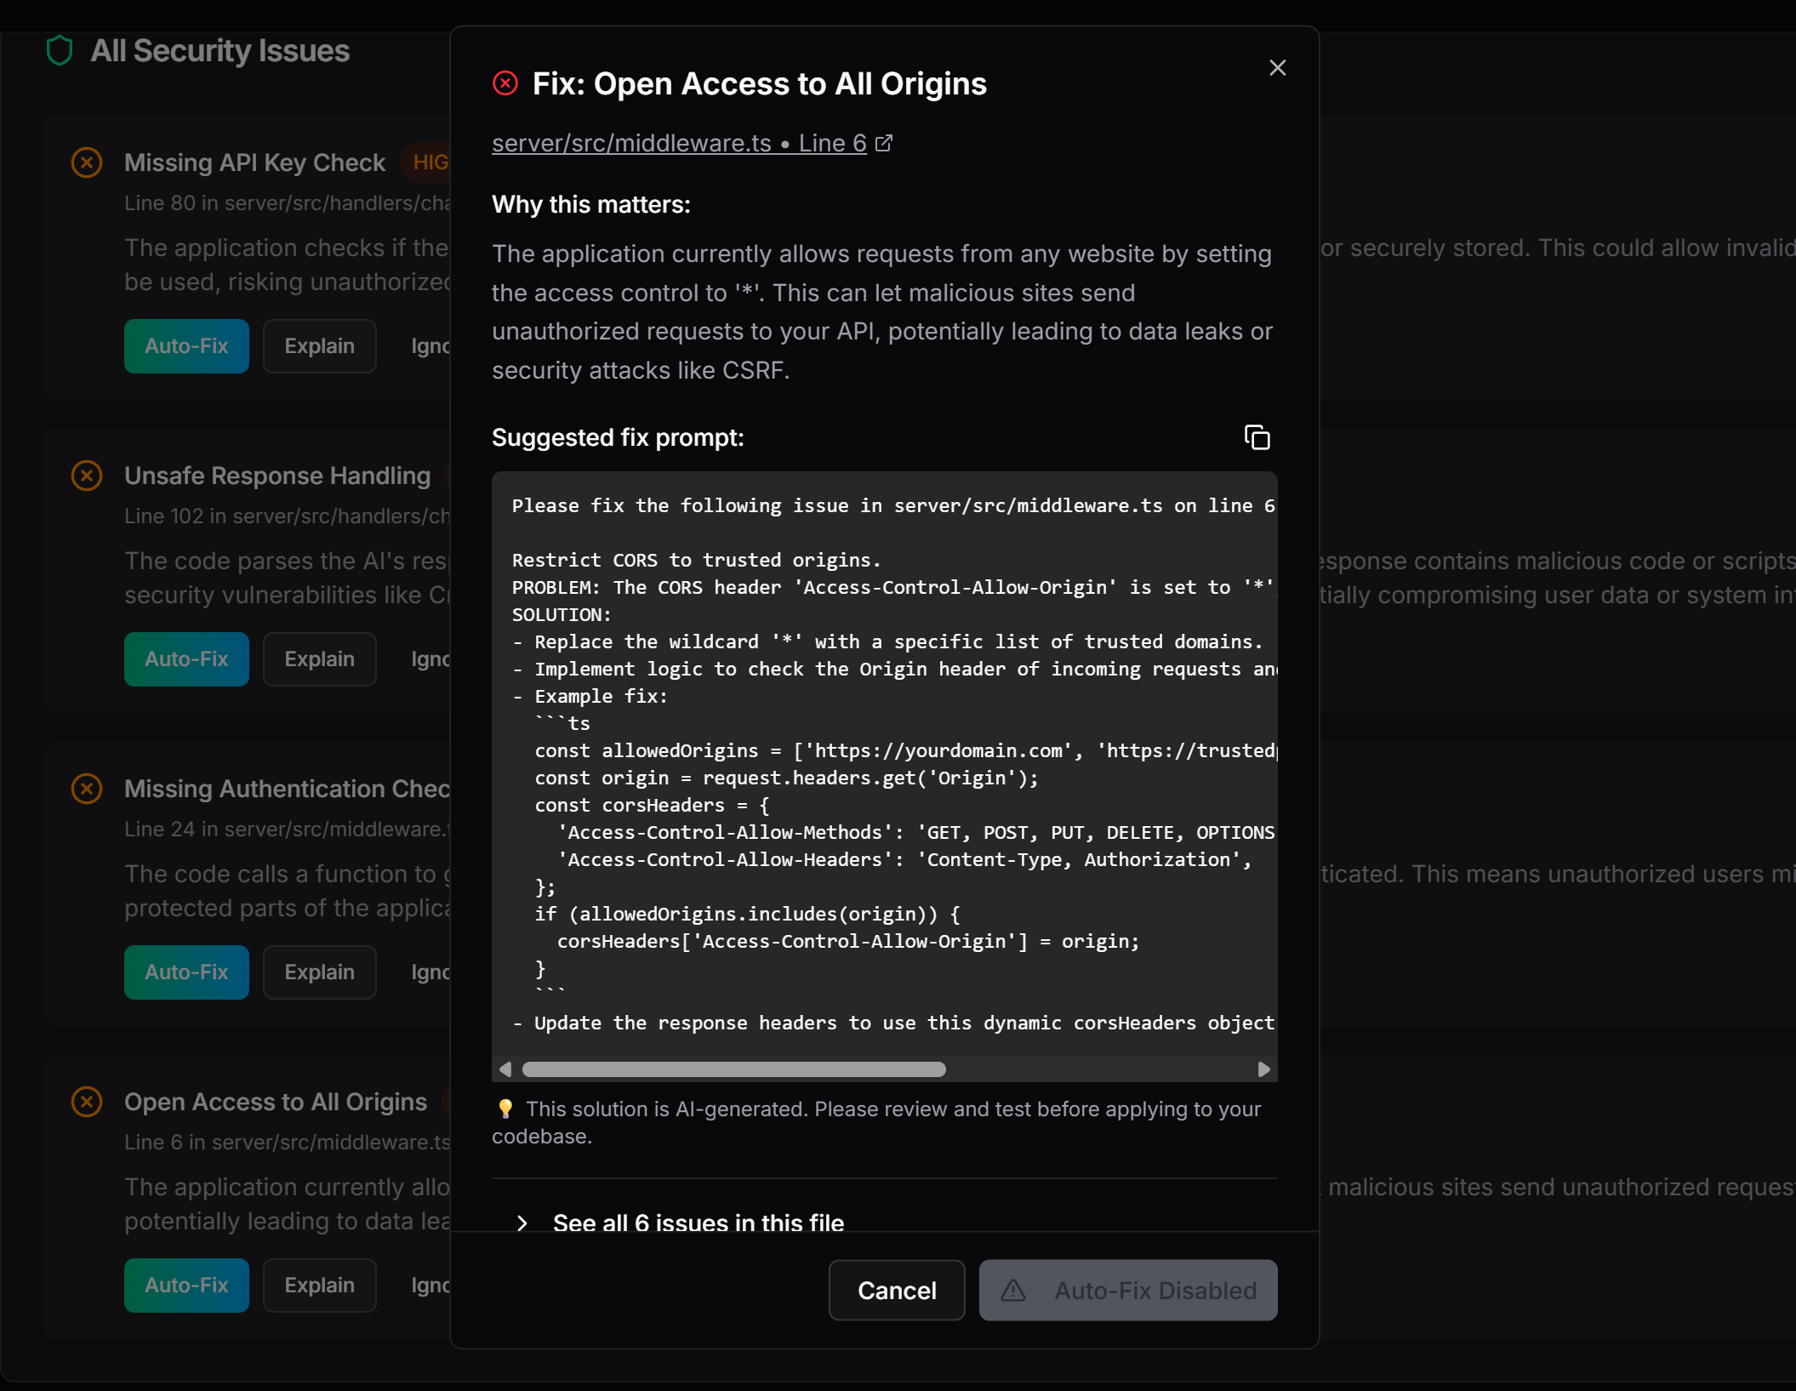Click the 'Restrict CORS to trusted origins.' line
1796x1391 pixels.
click(696, 560)
